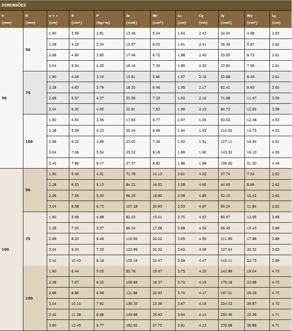The width and height of the screenshot is (292, 331).
Task: Click the Jy value 96.45
Action: point(225,228)
